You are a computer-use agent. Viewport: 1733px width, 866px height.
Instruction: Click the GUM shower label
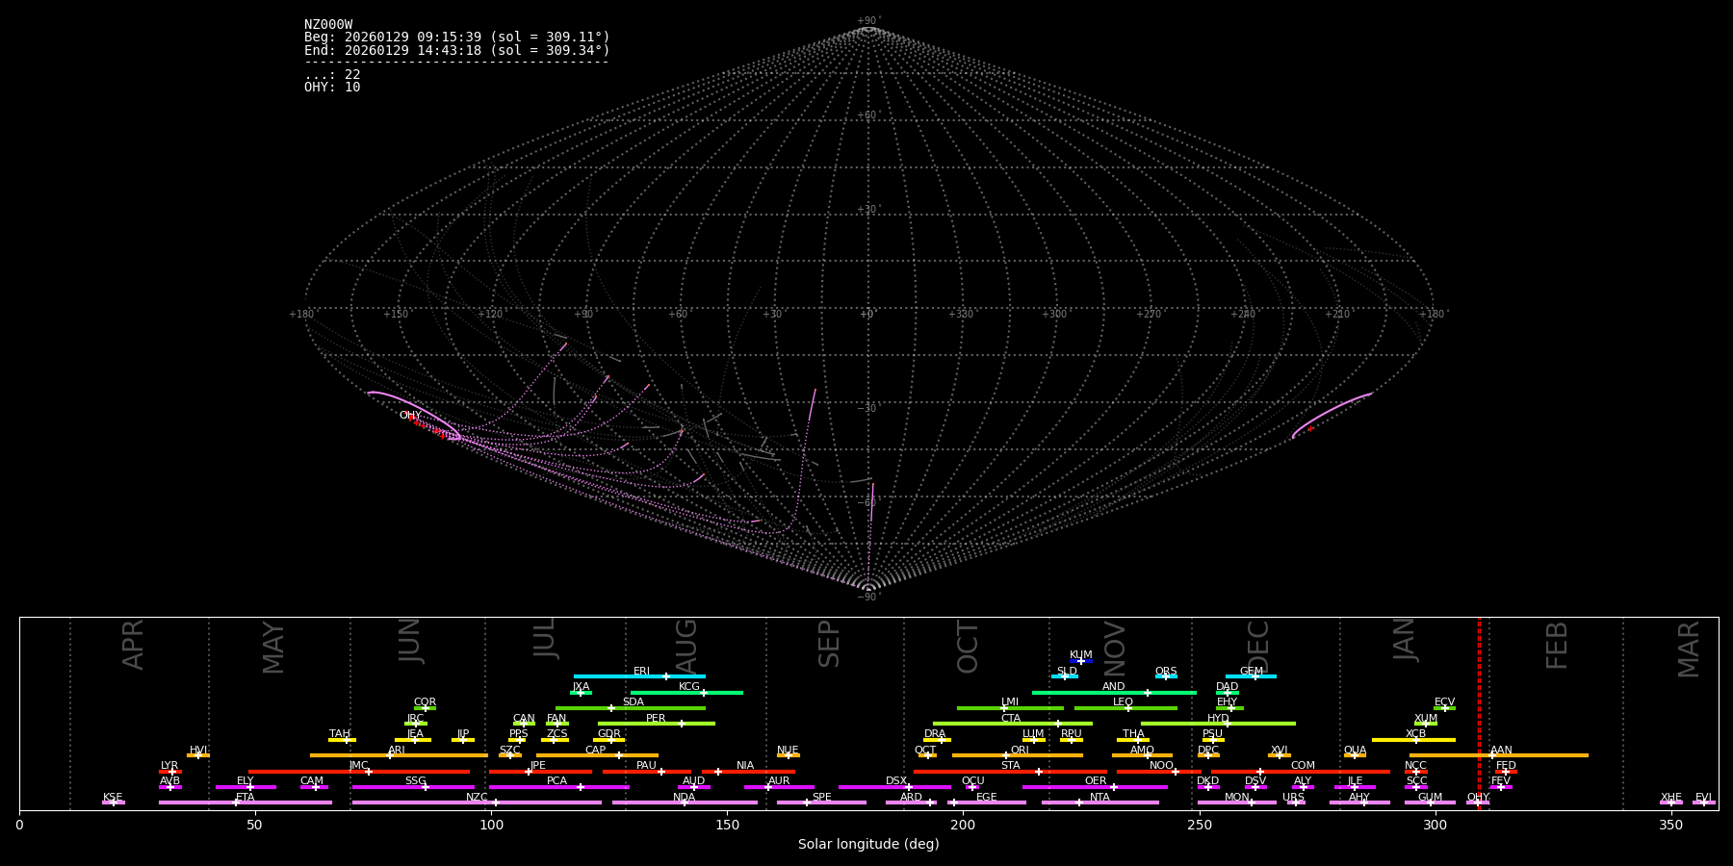click(x=1430, y=798)
